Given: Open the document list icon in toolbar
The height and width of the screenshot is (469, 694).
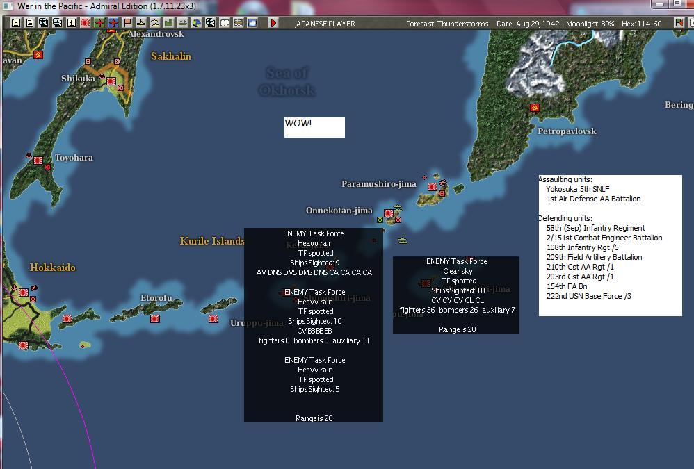Looking at the screenshot, I should click(30, 22).
